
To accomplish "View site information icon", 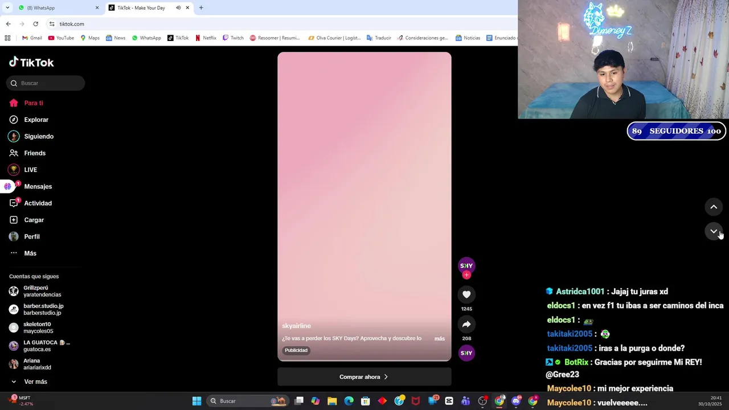I will [x=52, y=24].
